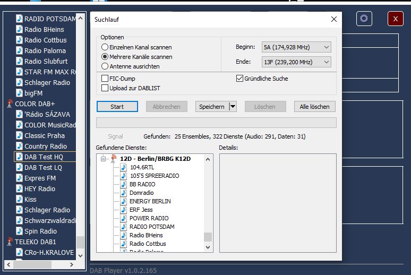Click note icon beside Kiss

pos(19,199)
